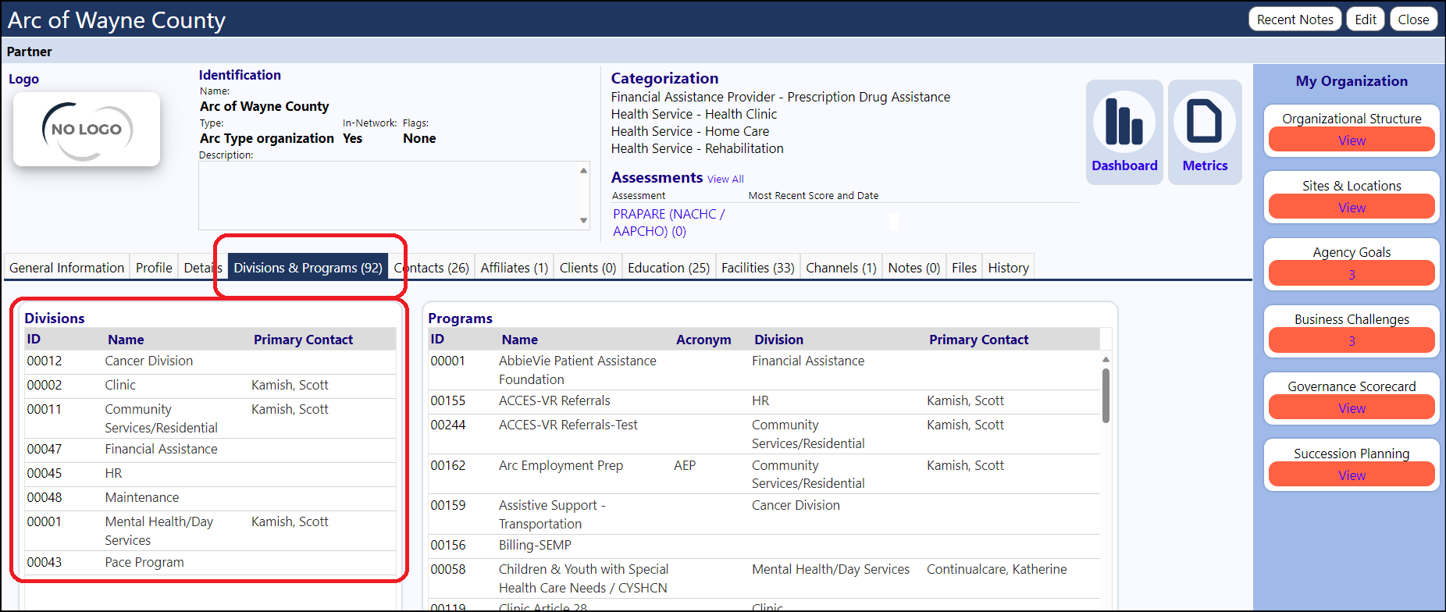View Organizational Structure
This screenshot has height=612, width=1446.
point(1352,141)
